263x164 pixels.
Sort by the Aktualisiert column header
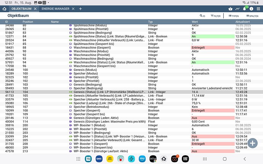[242, 22]
